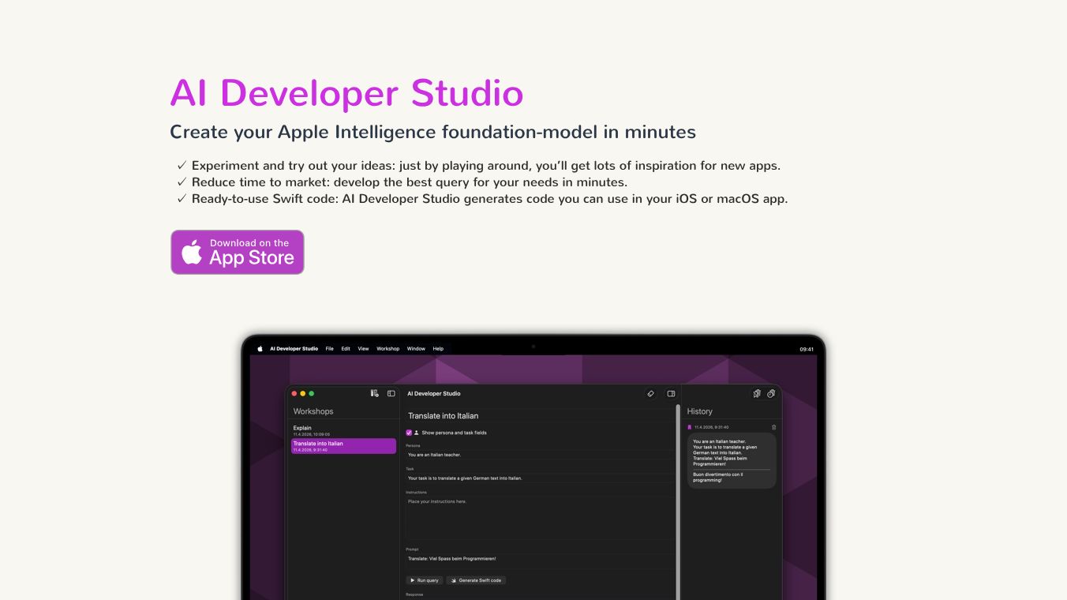This screenshot has width=1067, height=600.
Task: Click the add workshop icon in sidebar toolbar
Action: (x=374, y=393)
